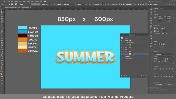Click Add New Stroke in the Appearance panel
Image resolution: width=176 pixels, height=99 pixels.
pyautogui.click(x=122, y=76)
